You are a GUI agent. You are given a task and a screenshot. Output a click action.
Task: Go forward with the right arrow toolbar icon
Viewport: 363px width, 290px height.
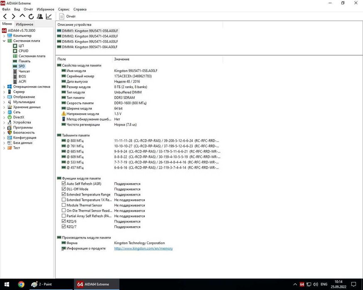tap(13, 16)
